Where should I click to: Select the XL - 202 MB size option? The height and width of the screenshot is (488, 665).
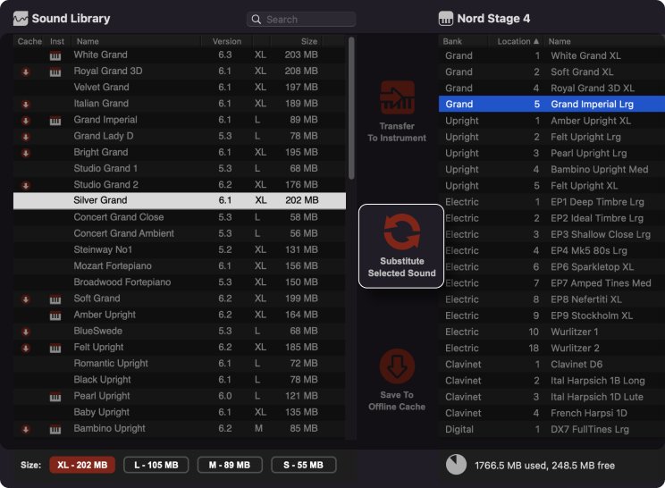click(82, 465)
